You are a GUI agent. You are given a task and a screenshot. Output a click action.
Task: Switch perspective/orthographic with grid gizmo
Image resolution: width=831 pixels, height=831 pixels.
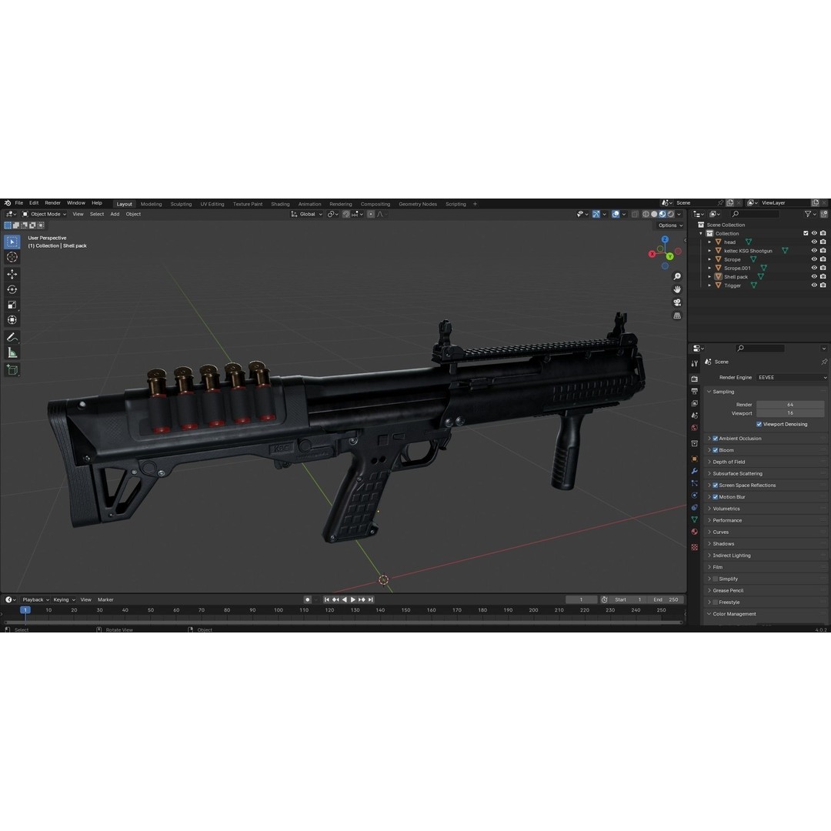point(677,315)
